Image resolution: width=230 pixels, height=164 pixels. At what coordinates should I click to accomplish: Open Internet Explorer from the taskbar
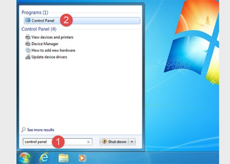(x=44, y=158)
